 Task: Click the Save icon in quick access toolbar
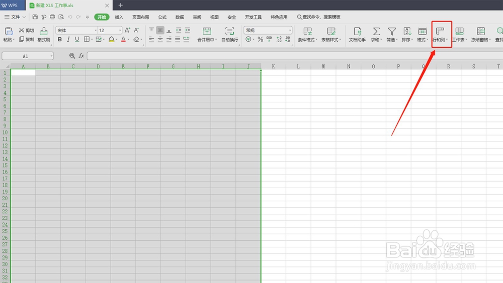(x=35, y=17)
